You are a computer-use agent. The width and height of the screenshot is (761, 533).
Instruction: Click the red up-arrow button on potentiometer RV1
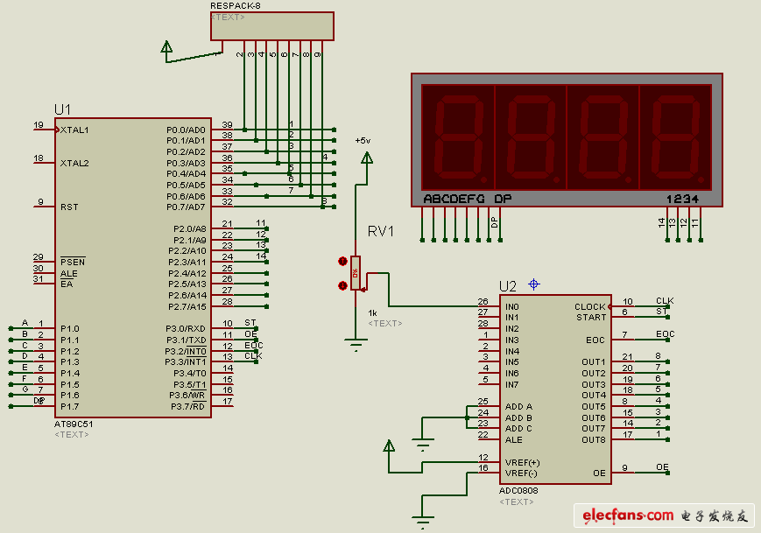[342, 262]
